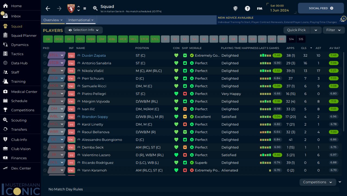Open Tactics from the sidebar
Screen dimensions: 347x196
[17, 54]
